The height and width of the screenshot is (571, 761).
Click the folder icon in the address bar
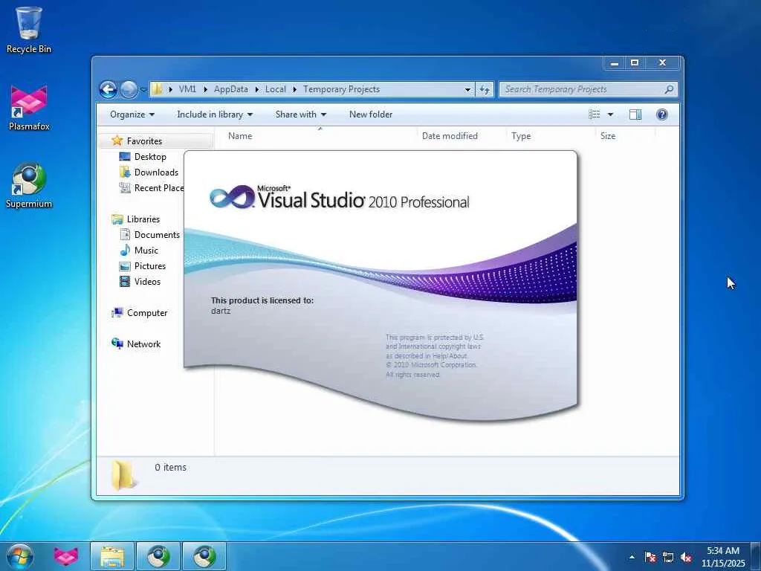(158, 89)
